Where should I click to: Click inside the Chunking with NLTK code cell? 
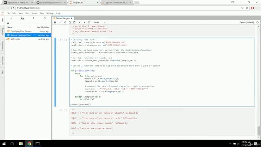click(x=162, y=72)
